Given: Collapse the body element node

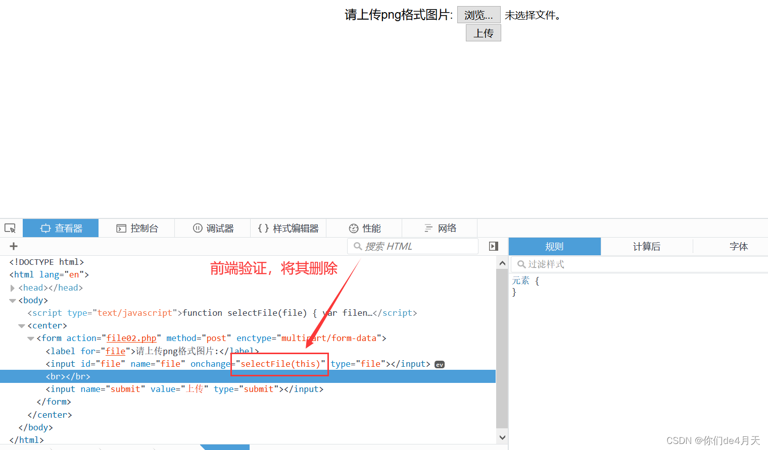Looking at the screenshot, I should pos(13,301).
